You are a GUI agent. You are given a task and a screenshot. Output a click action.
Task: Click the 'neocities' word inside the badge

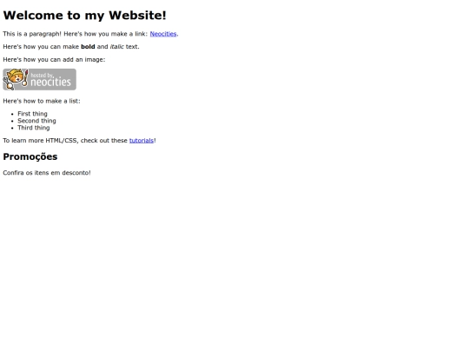point(51,82)
